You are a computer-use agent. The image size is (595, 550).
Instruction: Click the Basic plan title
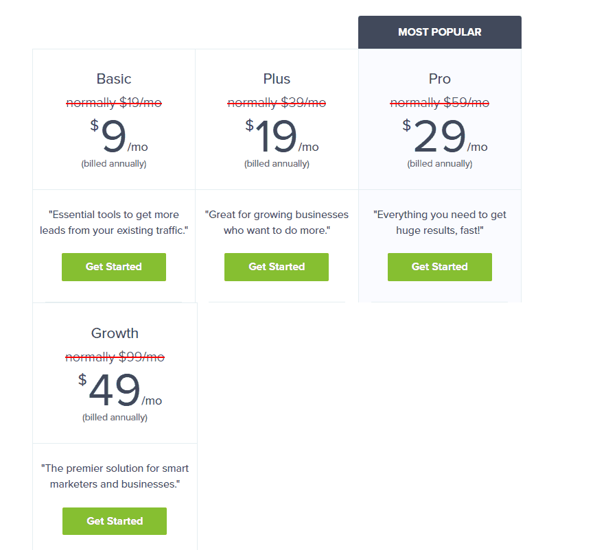pyautogui.click(x=114, y=79)
